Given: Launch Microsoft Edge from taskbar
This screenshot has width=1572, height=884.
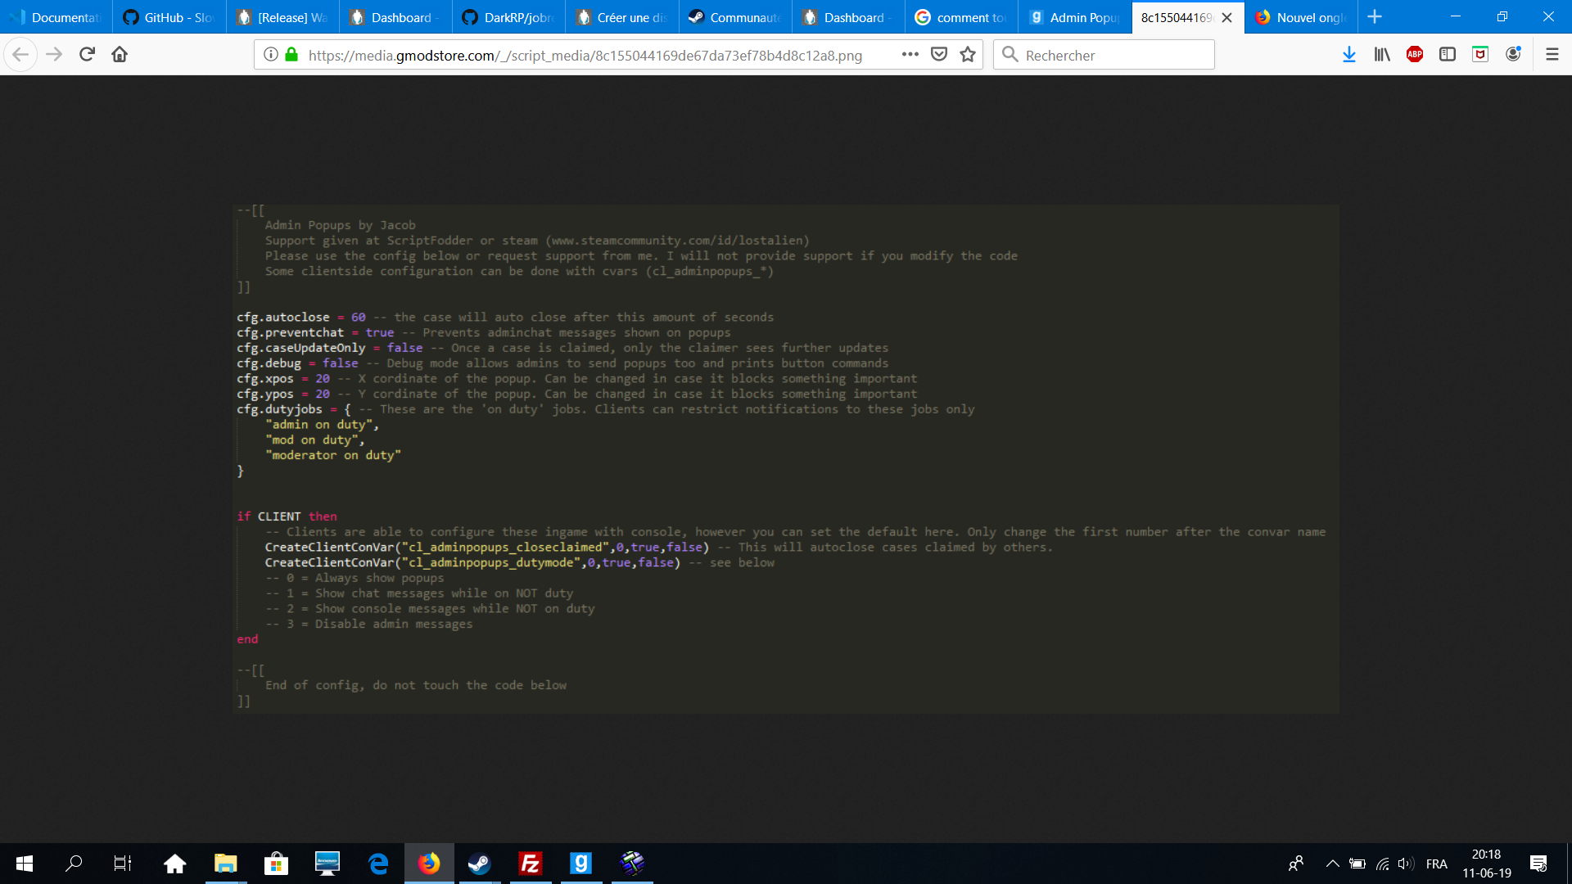Looking at the screenshot, I should point(378,864).
